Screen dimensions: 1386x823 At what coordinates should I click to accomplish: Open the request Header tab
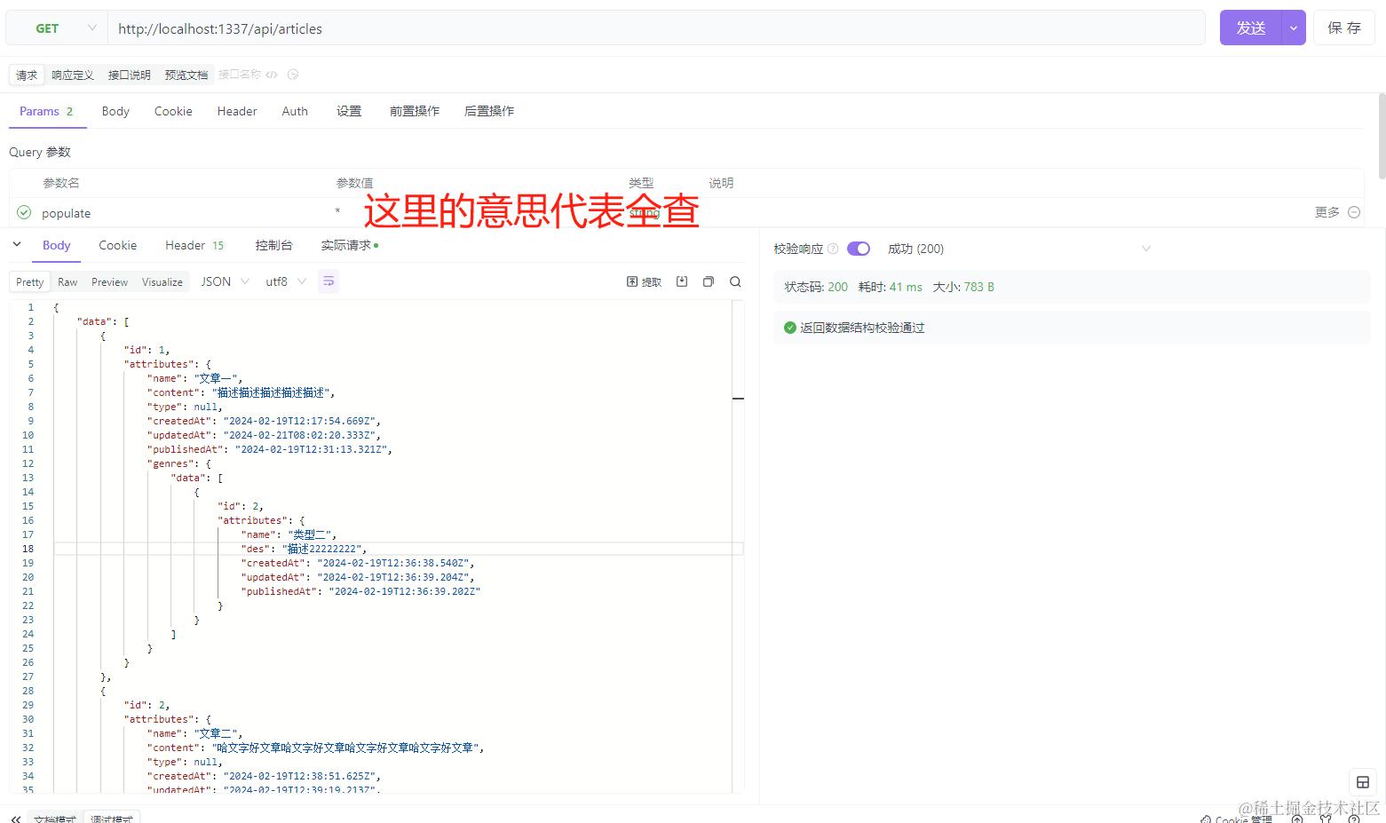click(237, 111)
